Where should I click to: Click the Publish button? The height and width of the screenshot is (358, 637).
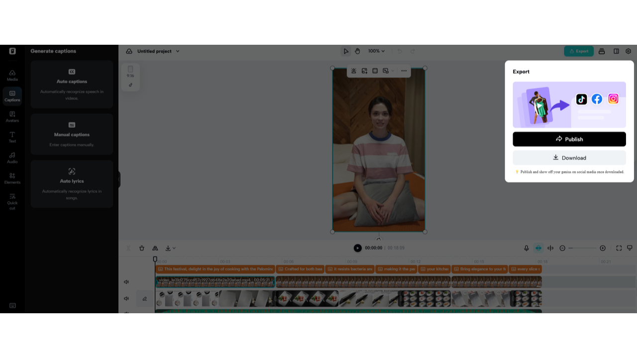(569, 139)
